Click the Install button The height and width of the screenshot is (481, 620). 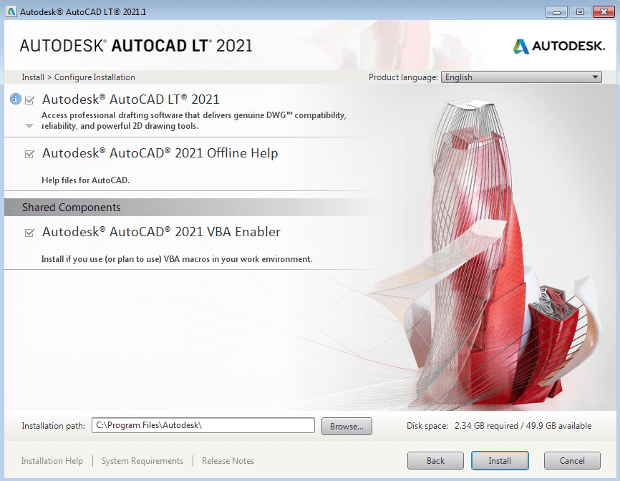[500, 460]
